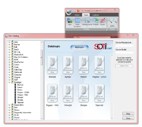
Task: Click the Silverjet device icon in tree
Action: pos(15,97)
